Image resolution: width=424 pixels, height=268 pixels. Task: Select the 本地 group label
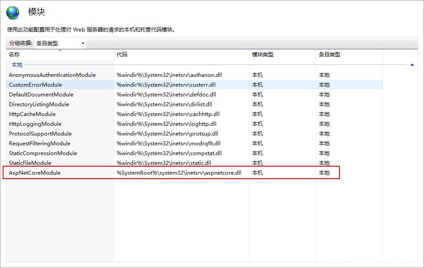17,65
